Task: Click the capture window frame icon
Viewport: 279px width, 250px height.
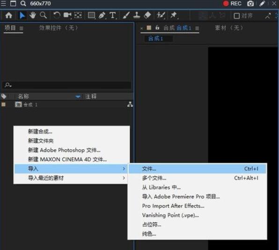Action: (x=13, y=4)
